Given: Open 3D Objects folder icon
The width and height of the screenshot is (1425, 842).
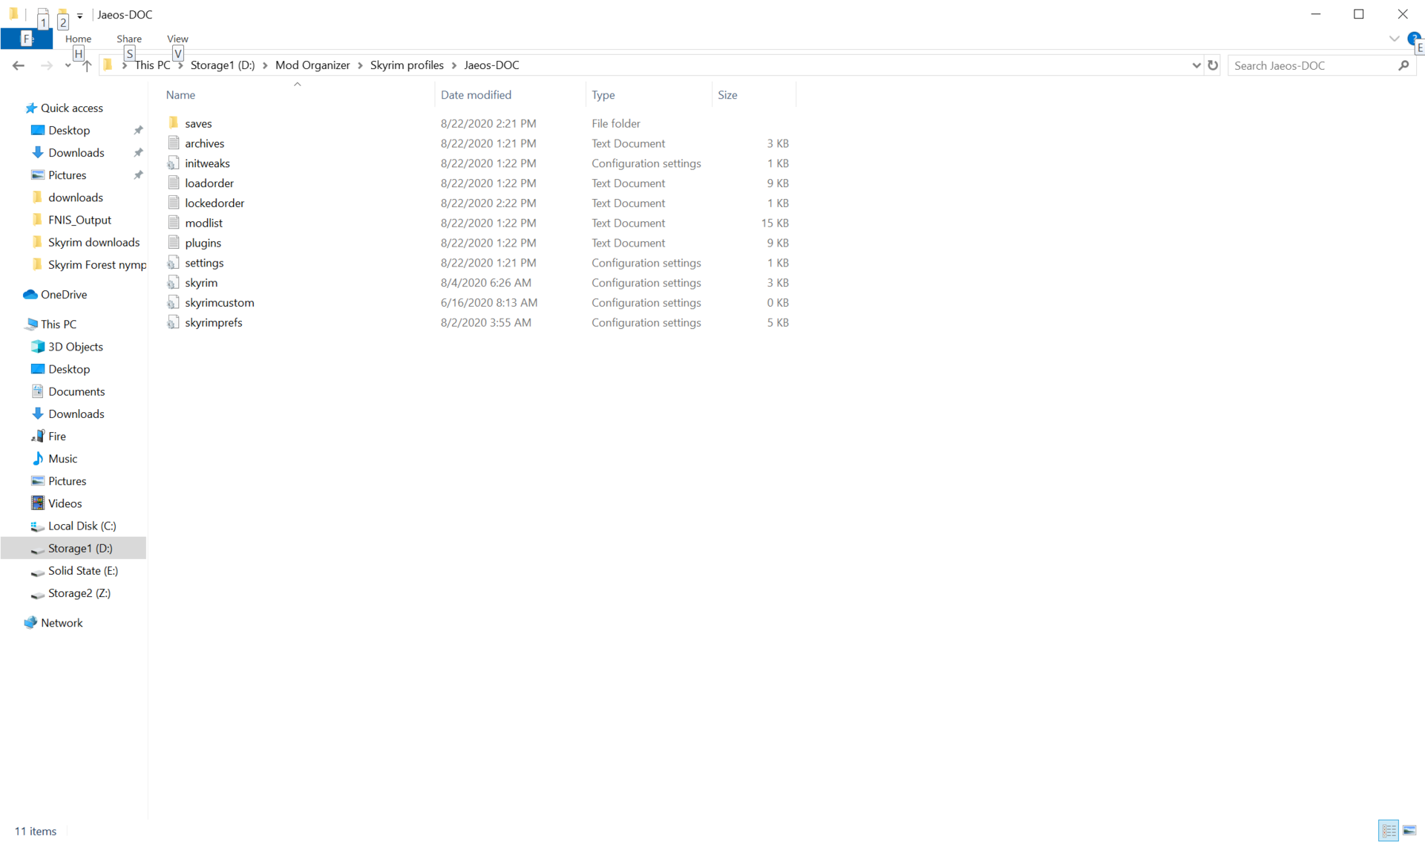Looking at the screenshot, I should tap(37, 347).
